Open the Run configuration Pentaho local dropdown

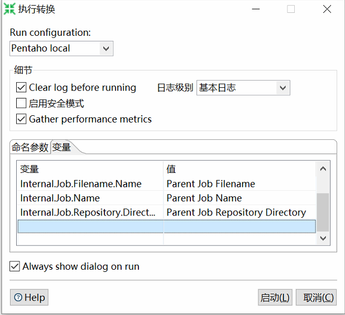(x=61, y=48)
